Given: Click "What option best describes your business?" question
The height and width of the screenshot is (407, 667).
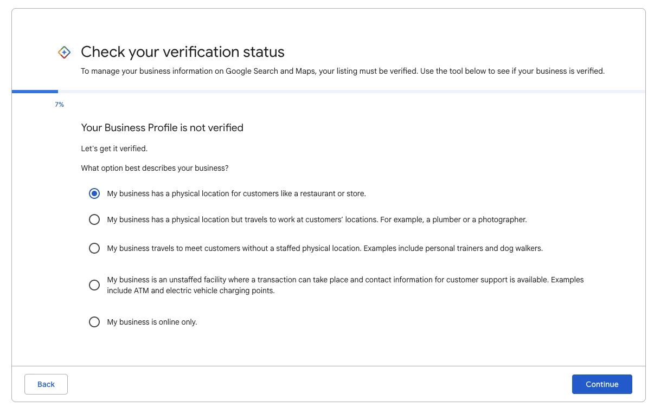Looking at the screenshot, I should pos(155,168).
